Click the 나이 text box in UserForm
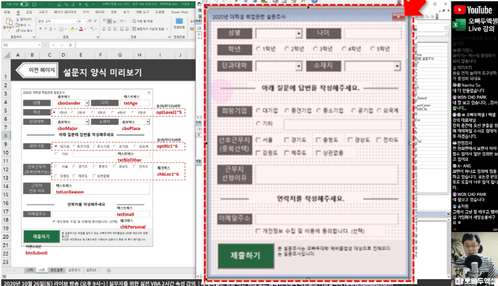 point(372,34)
